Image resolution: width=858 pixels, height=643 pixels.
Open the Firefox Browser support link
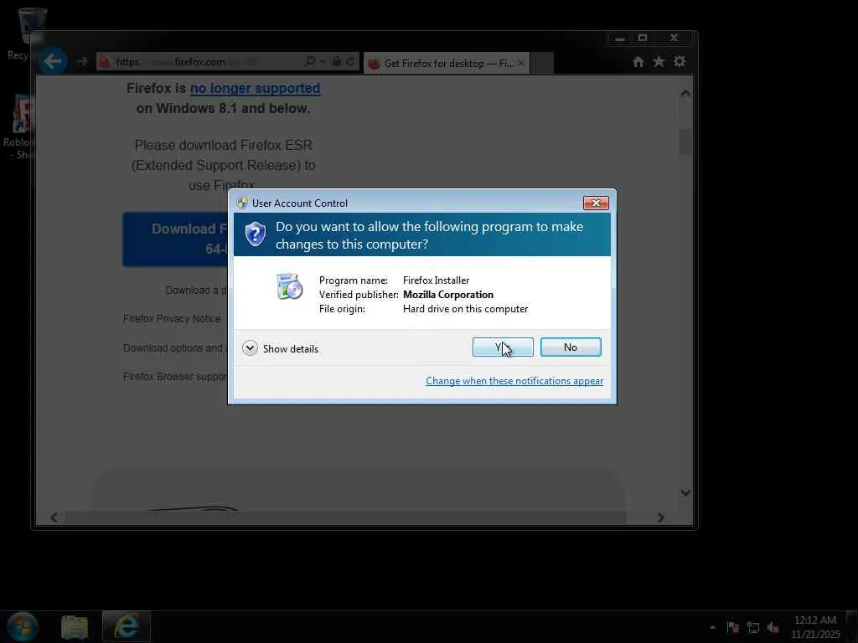174,377
